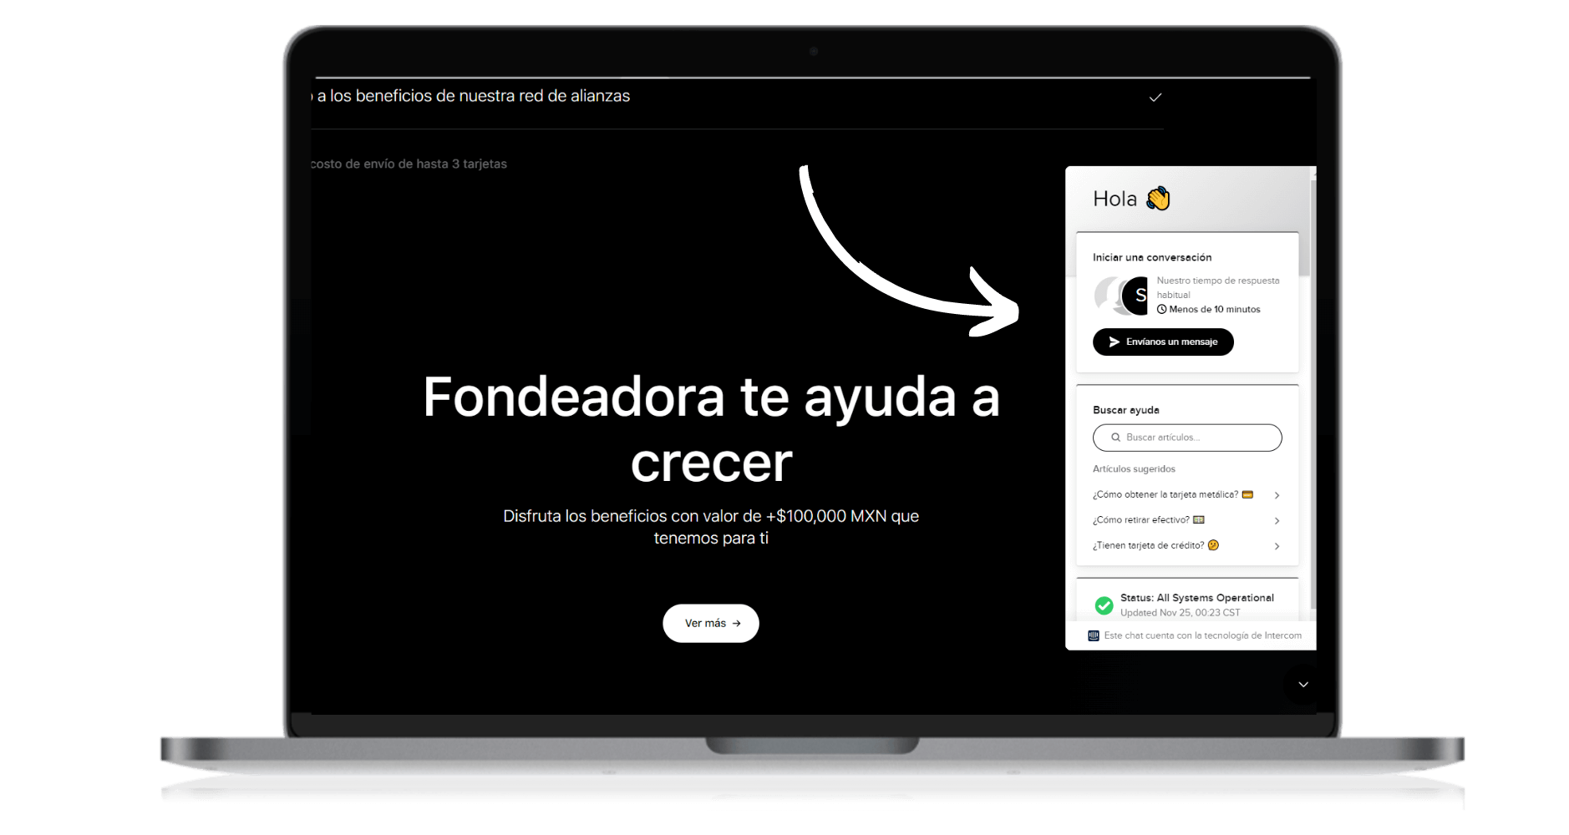Open "Este chat cuenta con la tecnología de Intercom" link
The height and width of the screenshot is (835, 1569).
point(1202,635)
